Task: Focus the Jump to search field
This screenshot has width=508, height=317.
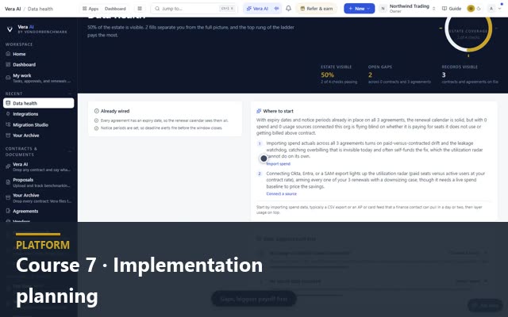Action: pyautogui.click(x=194, y=9)
